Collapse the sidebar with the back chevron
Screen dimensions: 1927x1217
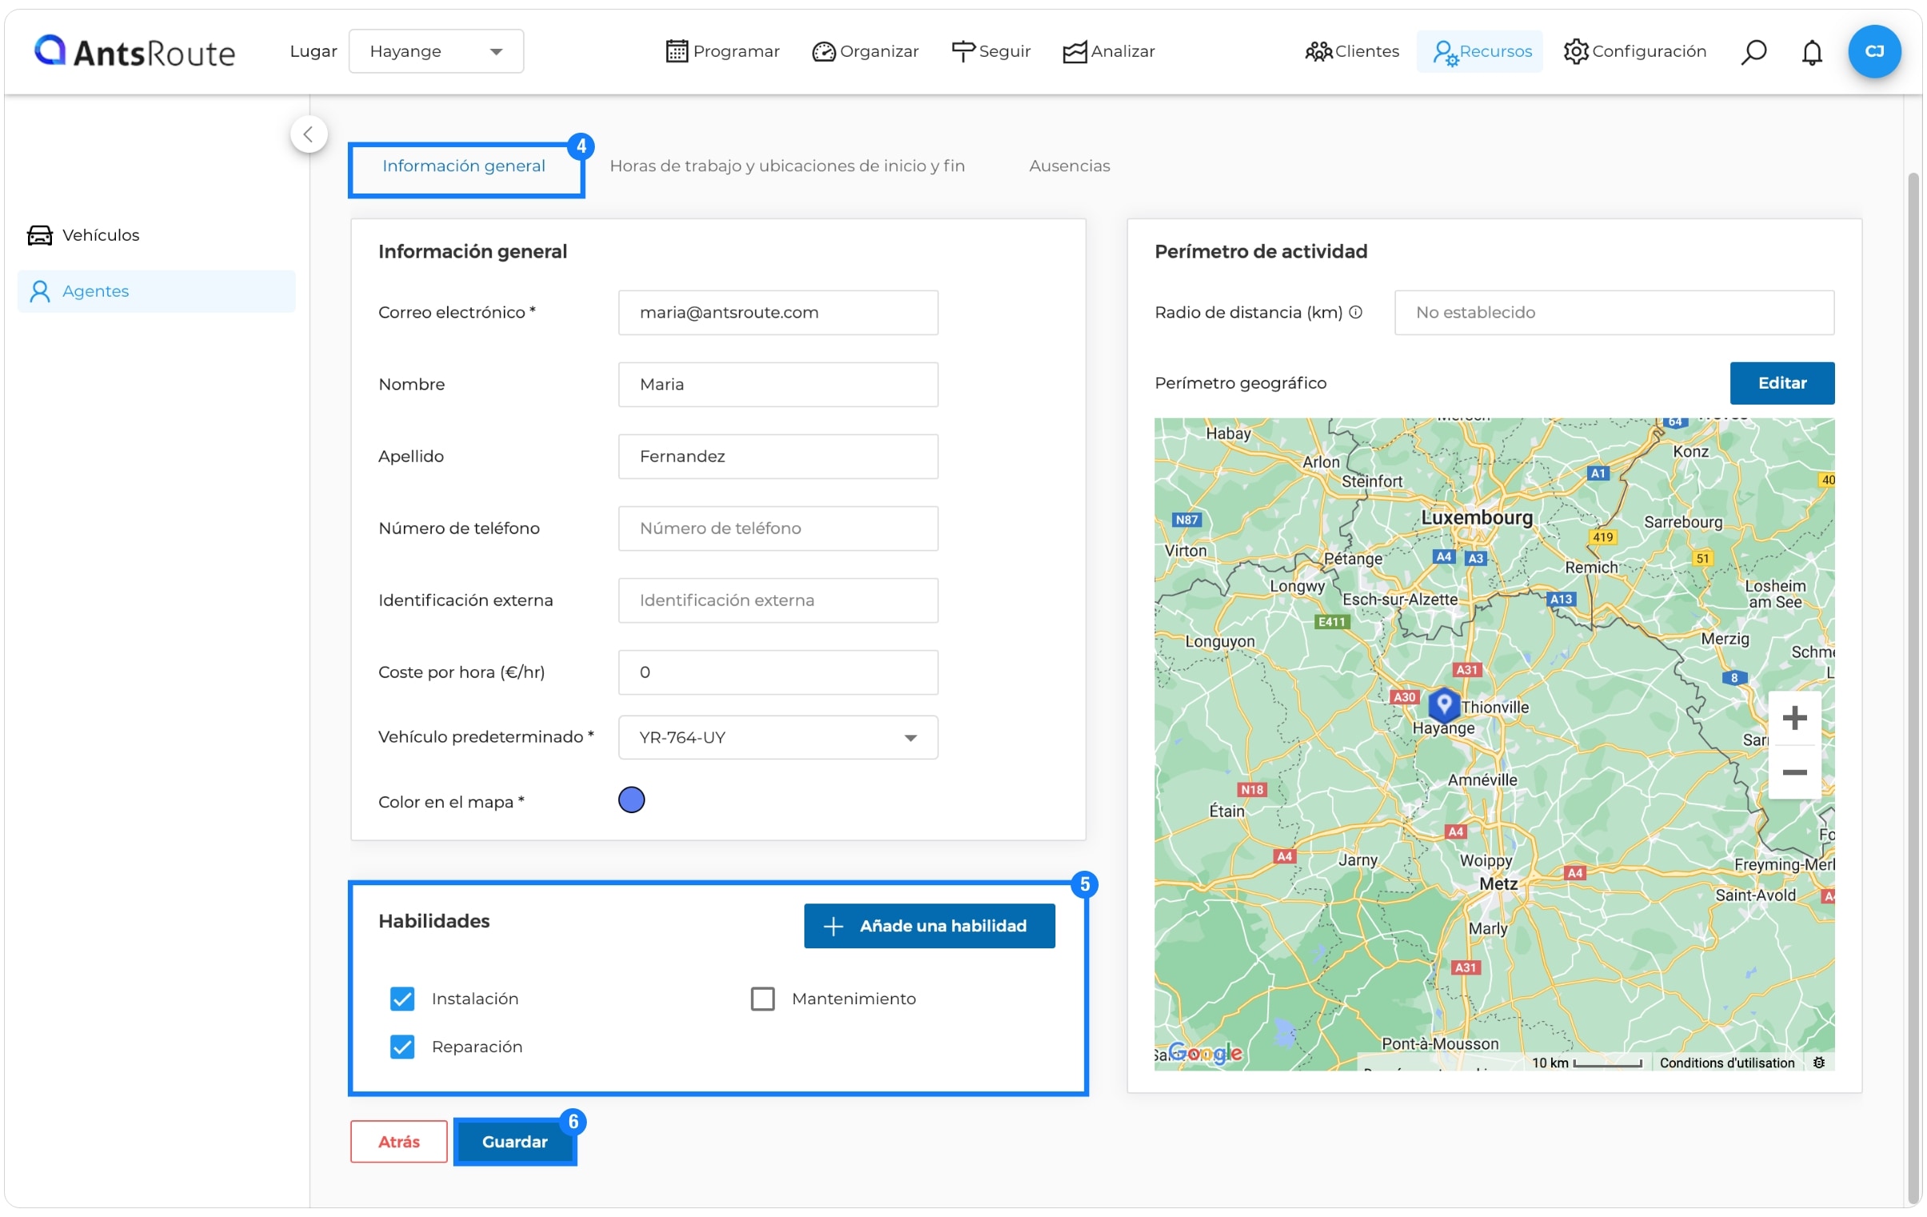pos(309,134)
